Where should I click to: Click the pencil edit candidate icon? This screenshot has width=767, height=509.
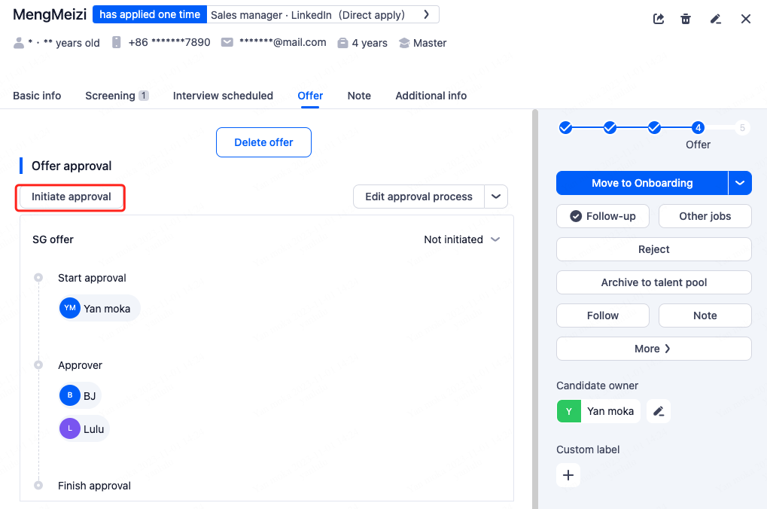coord(716,19)
